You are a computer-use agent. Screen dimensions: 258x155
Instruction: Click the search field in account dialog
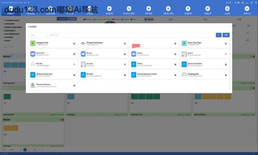click(x=131, y=35)
